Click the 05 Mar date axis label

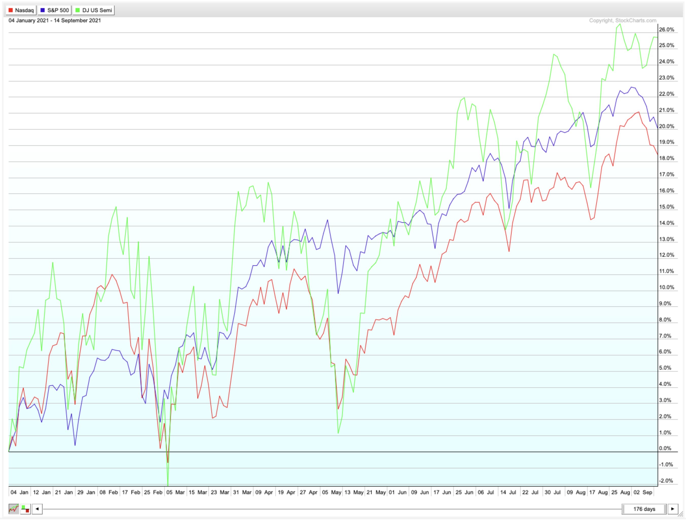click(175, 492)
